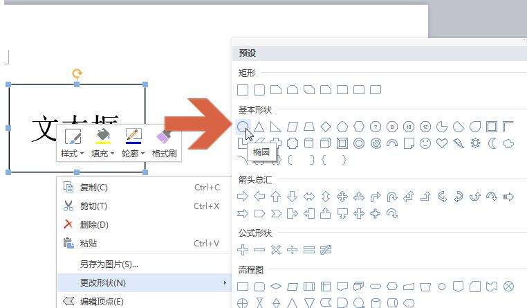Pick the pentagon basic shape
527x308 pixels.
[342, 127]
